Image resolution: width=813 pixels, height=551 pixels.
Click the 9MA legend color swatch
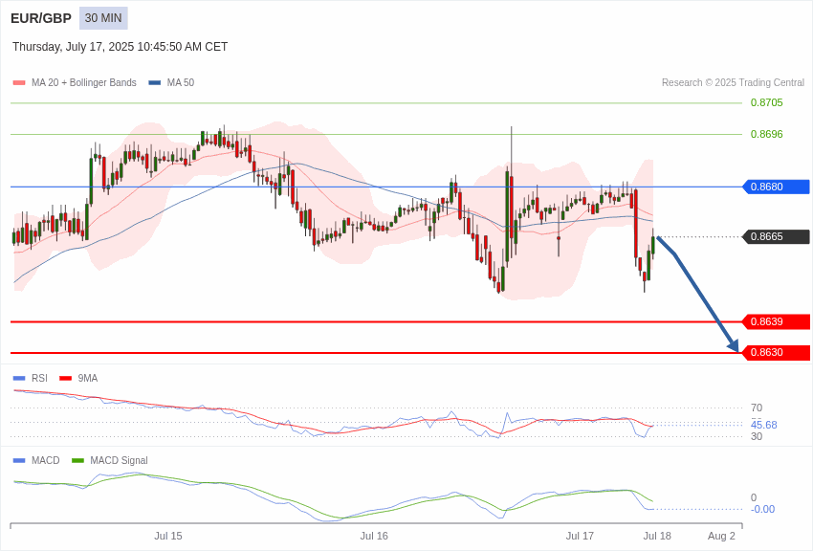point(65,379)
